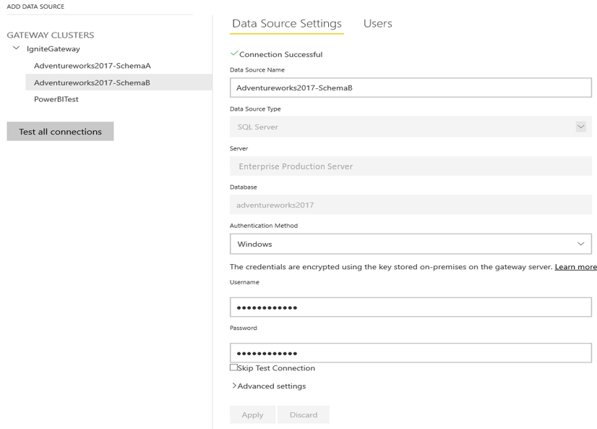The width and height of the screenshot is (597, 429).
Task: Click the Apply button
Action: tap(252, 415)
